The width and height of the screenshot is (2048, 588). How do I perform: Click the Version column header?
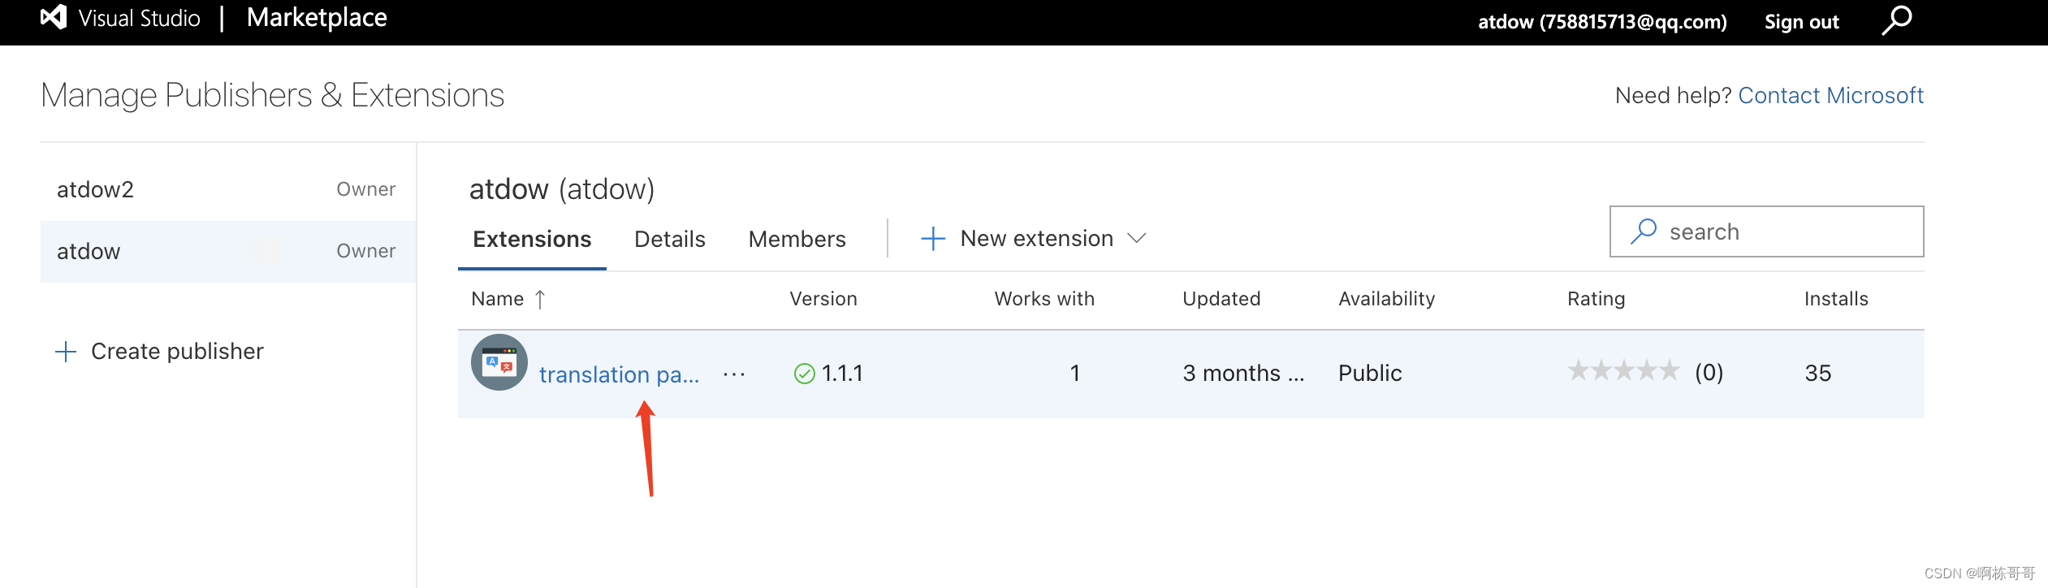tap(823, 299)
